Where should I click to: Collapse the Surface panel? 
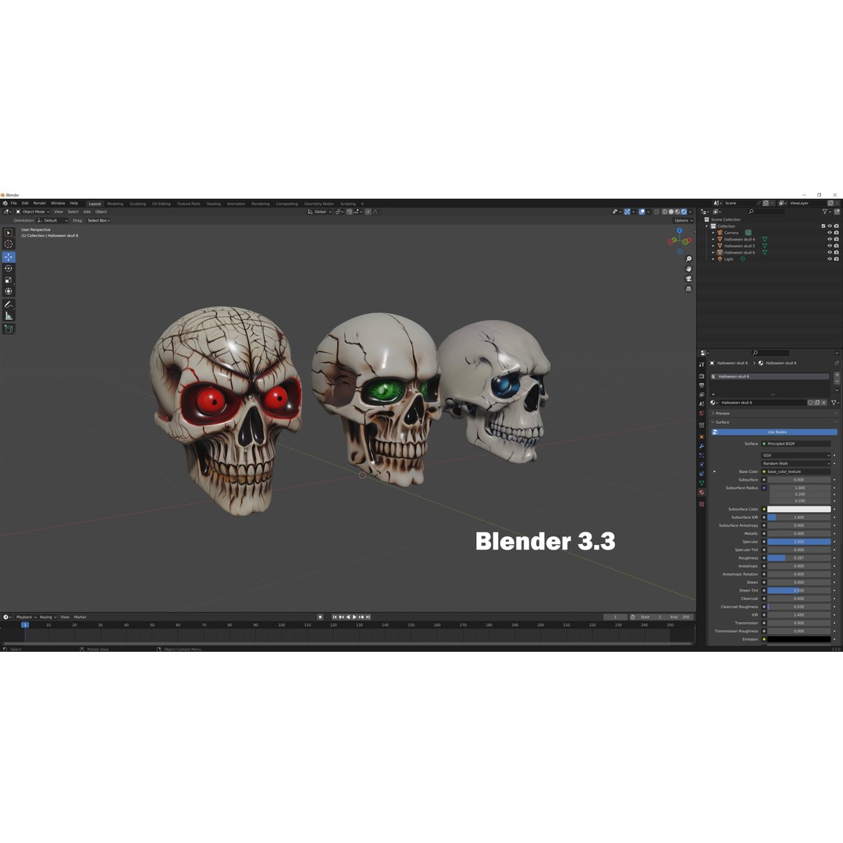[721, 422]
